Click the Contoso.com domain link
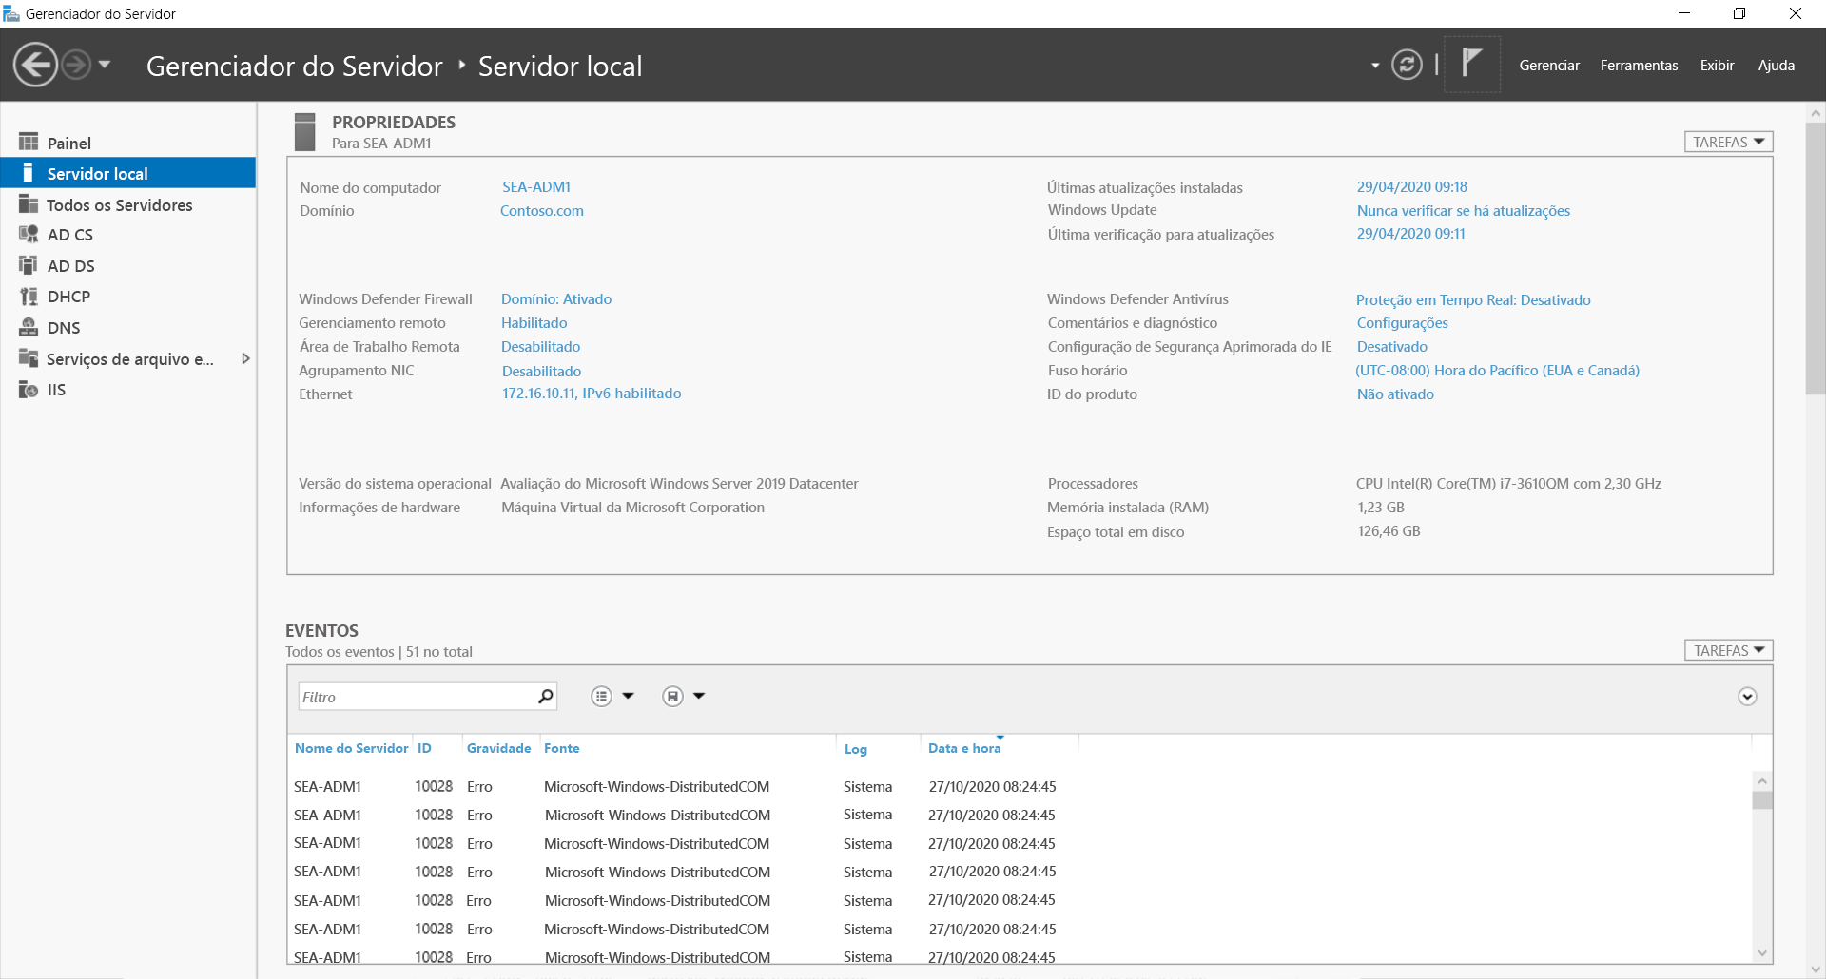 tap(542, 211)
